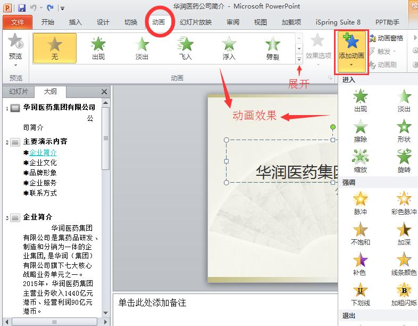418x326 pixels.
Task: Switch to the 幻灯片 pane tab
Action: coord(19,92)
